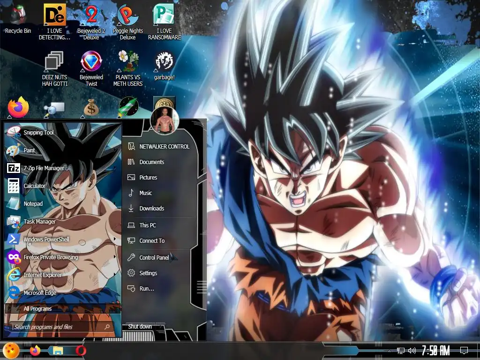Open PLANTS VS METH USERS desktop shortcut

[x=127, y=68]
